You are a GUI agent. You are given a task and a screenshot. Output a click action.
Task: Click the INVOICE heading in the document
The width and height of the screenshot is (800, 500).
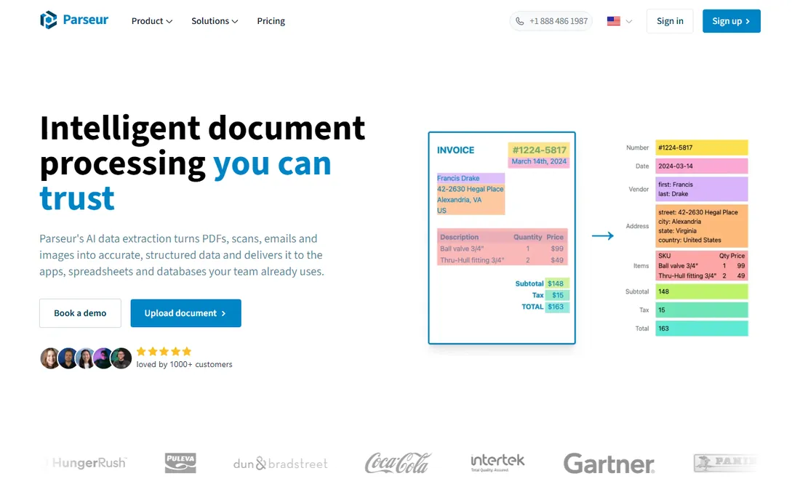[455, 150]
